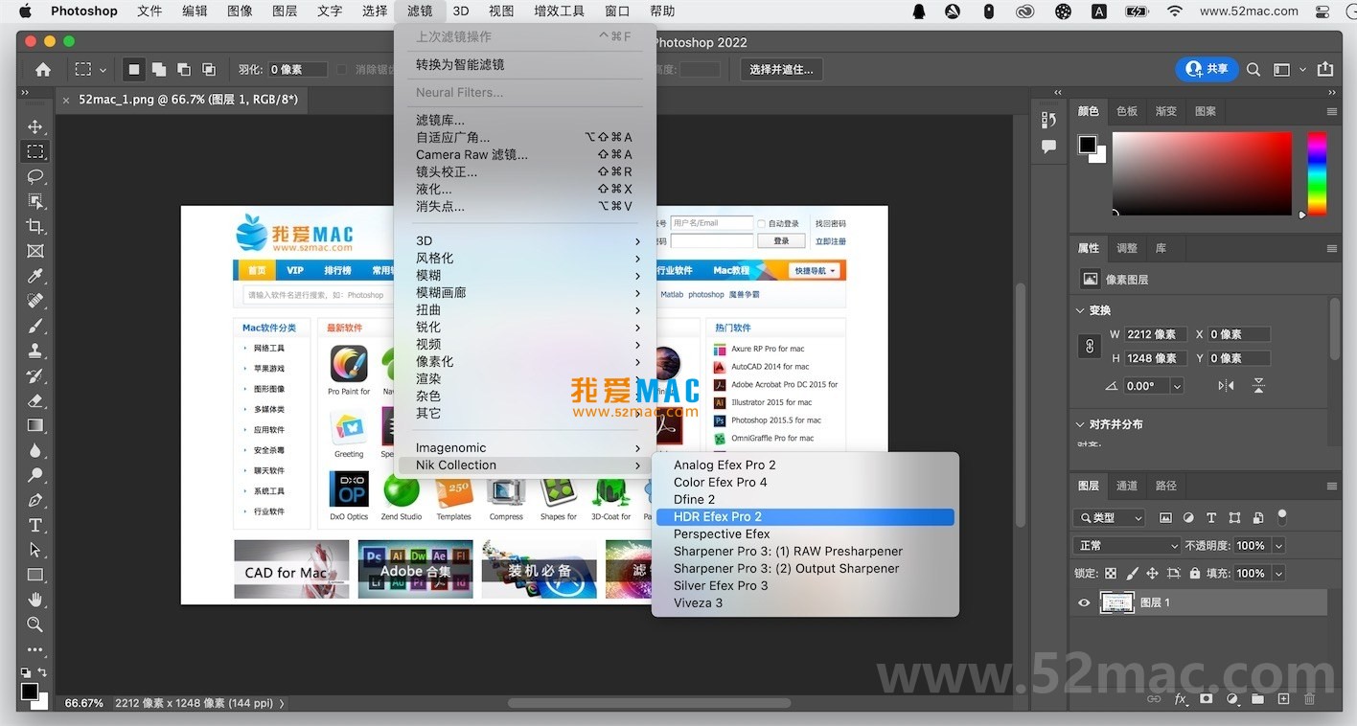Image resolution: width=1357 pixels, height=726 pixels.
Task: Toggle the layer filter on/off switch
Action: [1282, 517]
